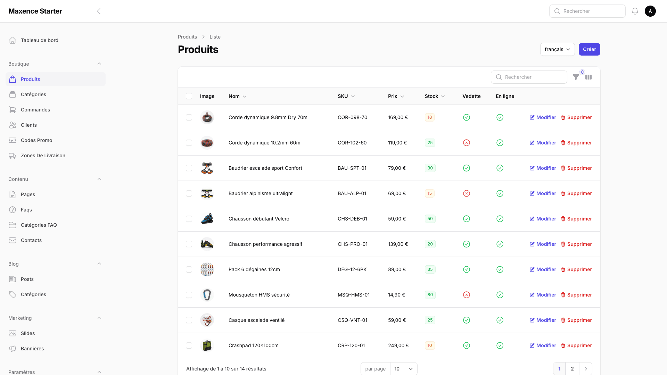Navigate to Catégories FAQ
667x375 pixels.
click(x=39, y=225)
